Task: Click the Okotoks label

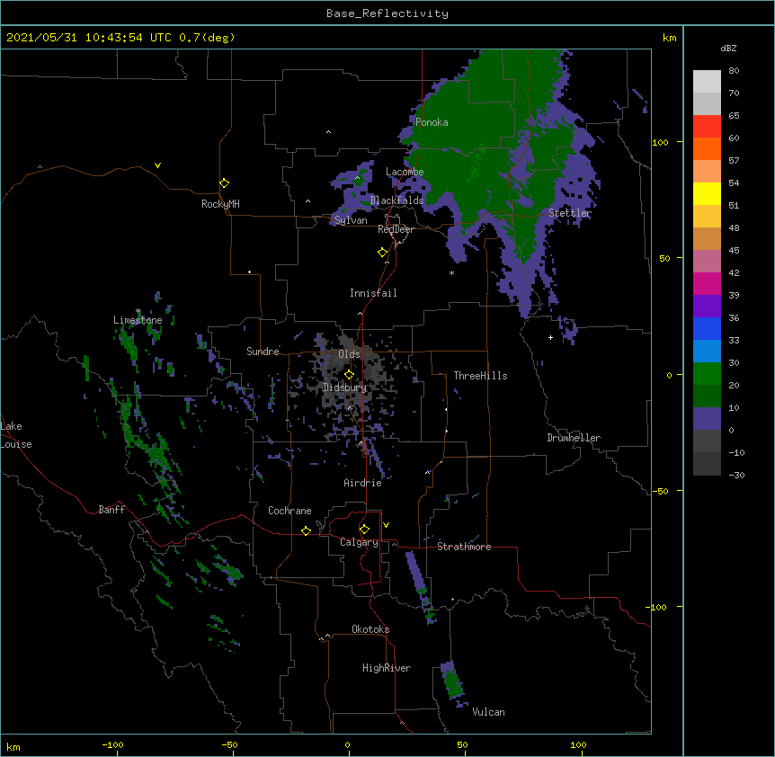Action: pyautogui.click(x=370, y=629)
